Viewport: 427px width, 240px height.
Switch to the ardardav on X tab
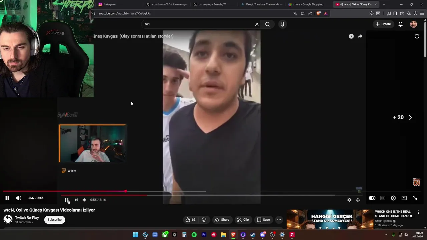[167, 4]
